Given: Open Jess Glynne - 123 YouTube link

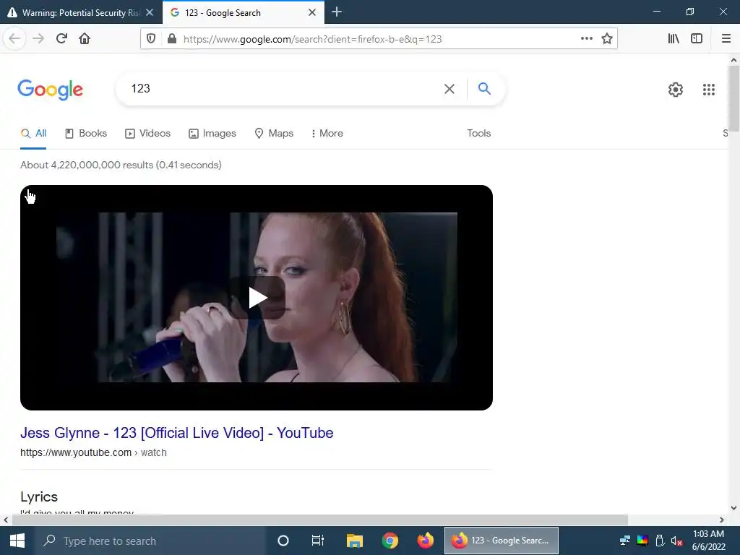Looking at the screenshot, I should tap(176, 433).
